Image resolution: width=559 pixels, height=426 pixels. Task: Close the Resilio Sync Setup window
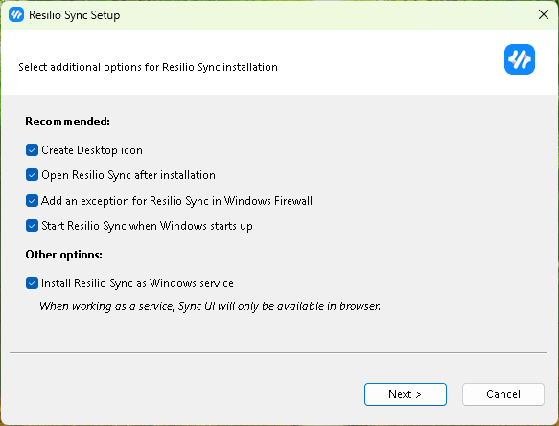point(544,14)
